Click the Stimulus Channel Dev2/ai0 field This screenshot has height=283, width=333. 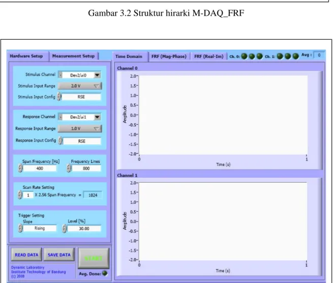click(x=78, y=75)
